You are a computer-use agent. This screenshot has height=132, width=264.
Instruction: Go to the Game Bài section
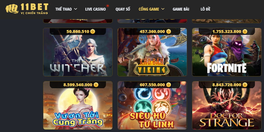181,9
